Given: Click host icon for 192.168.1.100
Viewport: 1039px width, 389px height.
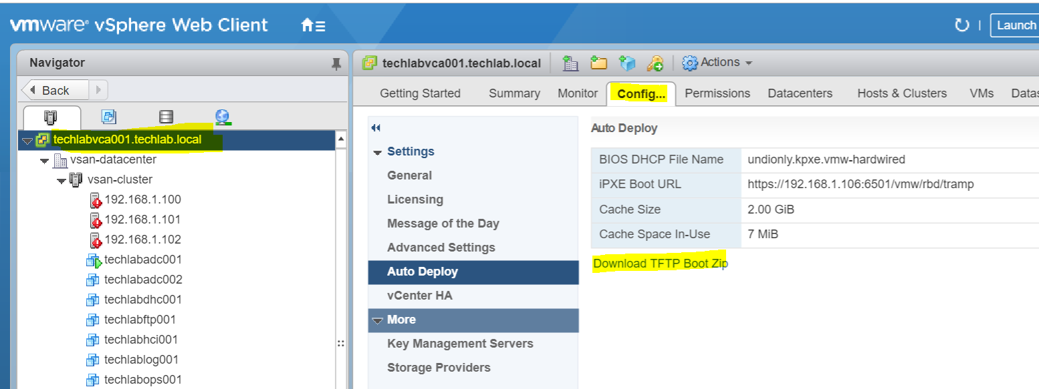Looking at the screenshot, I should [96, 200].
